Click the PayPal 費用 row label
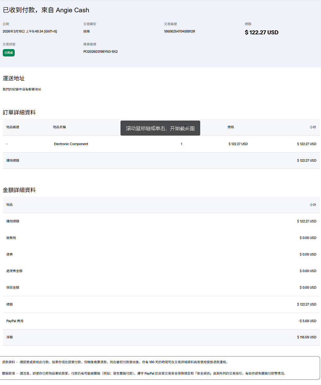Screen dimensions: 321x385 coord(15,321)
